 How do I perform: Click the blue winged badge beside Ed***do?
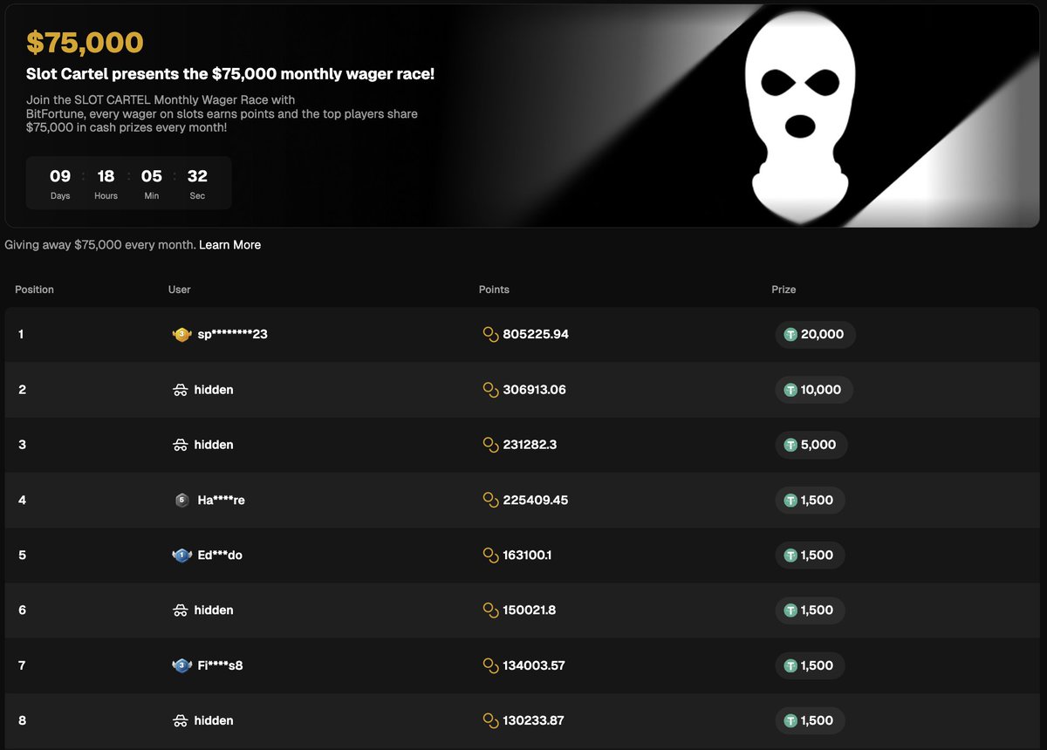pyautogui.click(x=181, y=555)
